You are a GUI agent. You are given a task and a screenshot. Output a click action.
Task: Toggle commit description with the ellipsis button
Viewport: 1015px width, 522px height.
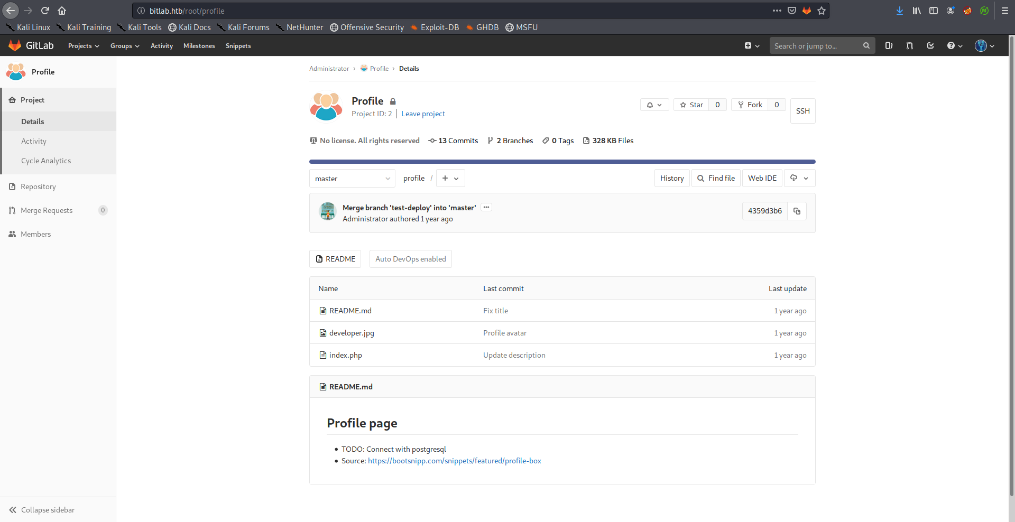pos(486,207)
